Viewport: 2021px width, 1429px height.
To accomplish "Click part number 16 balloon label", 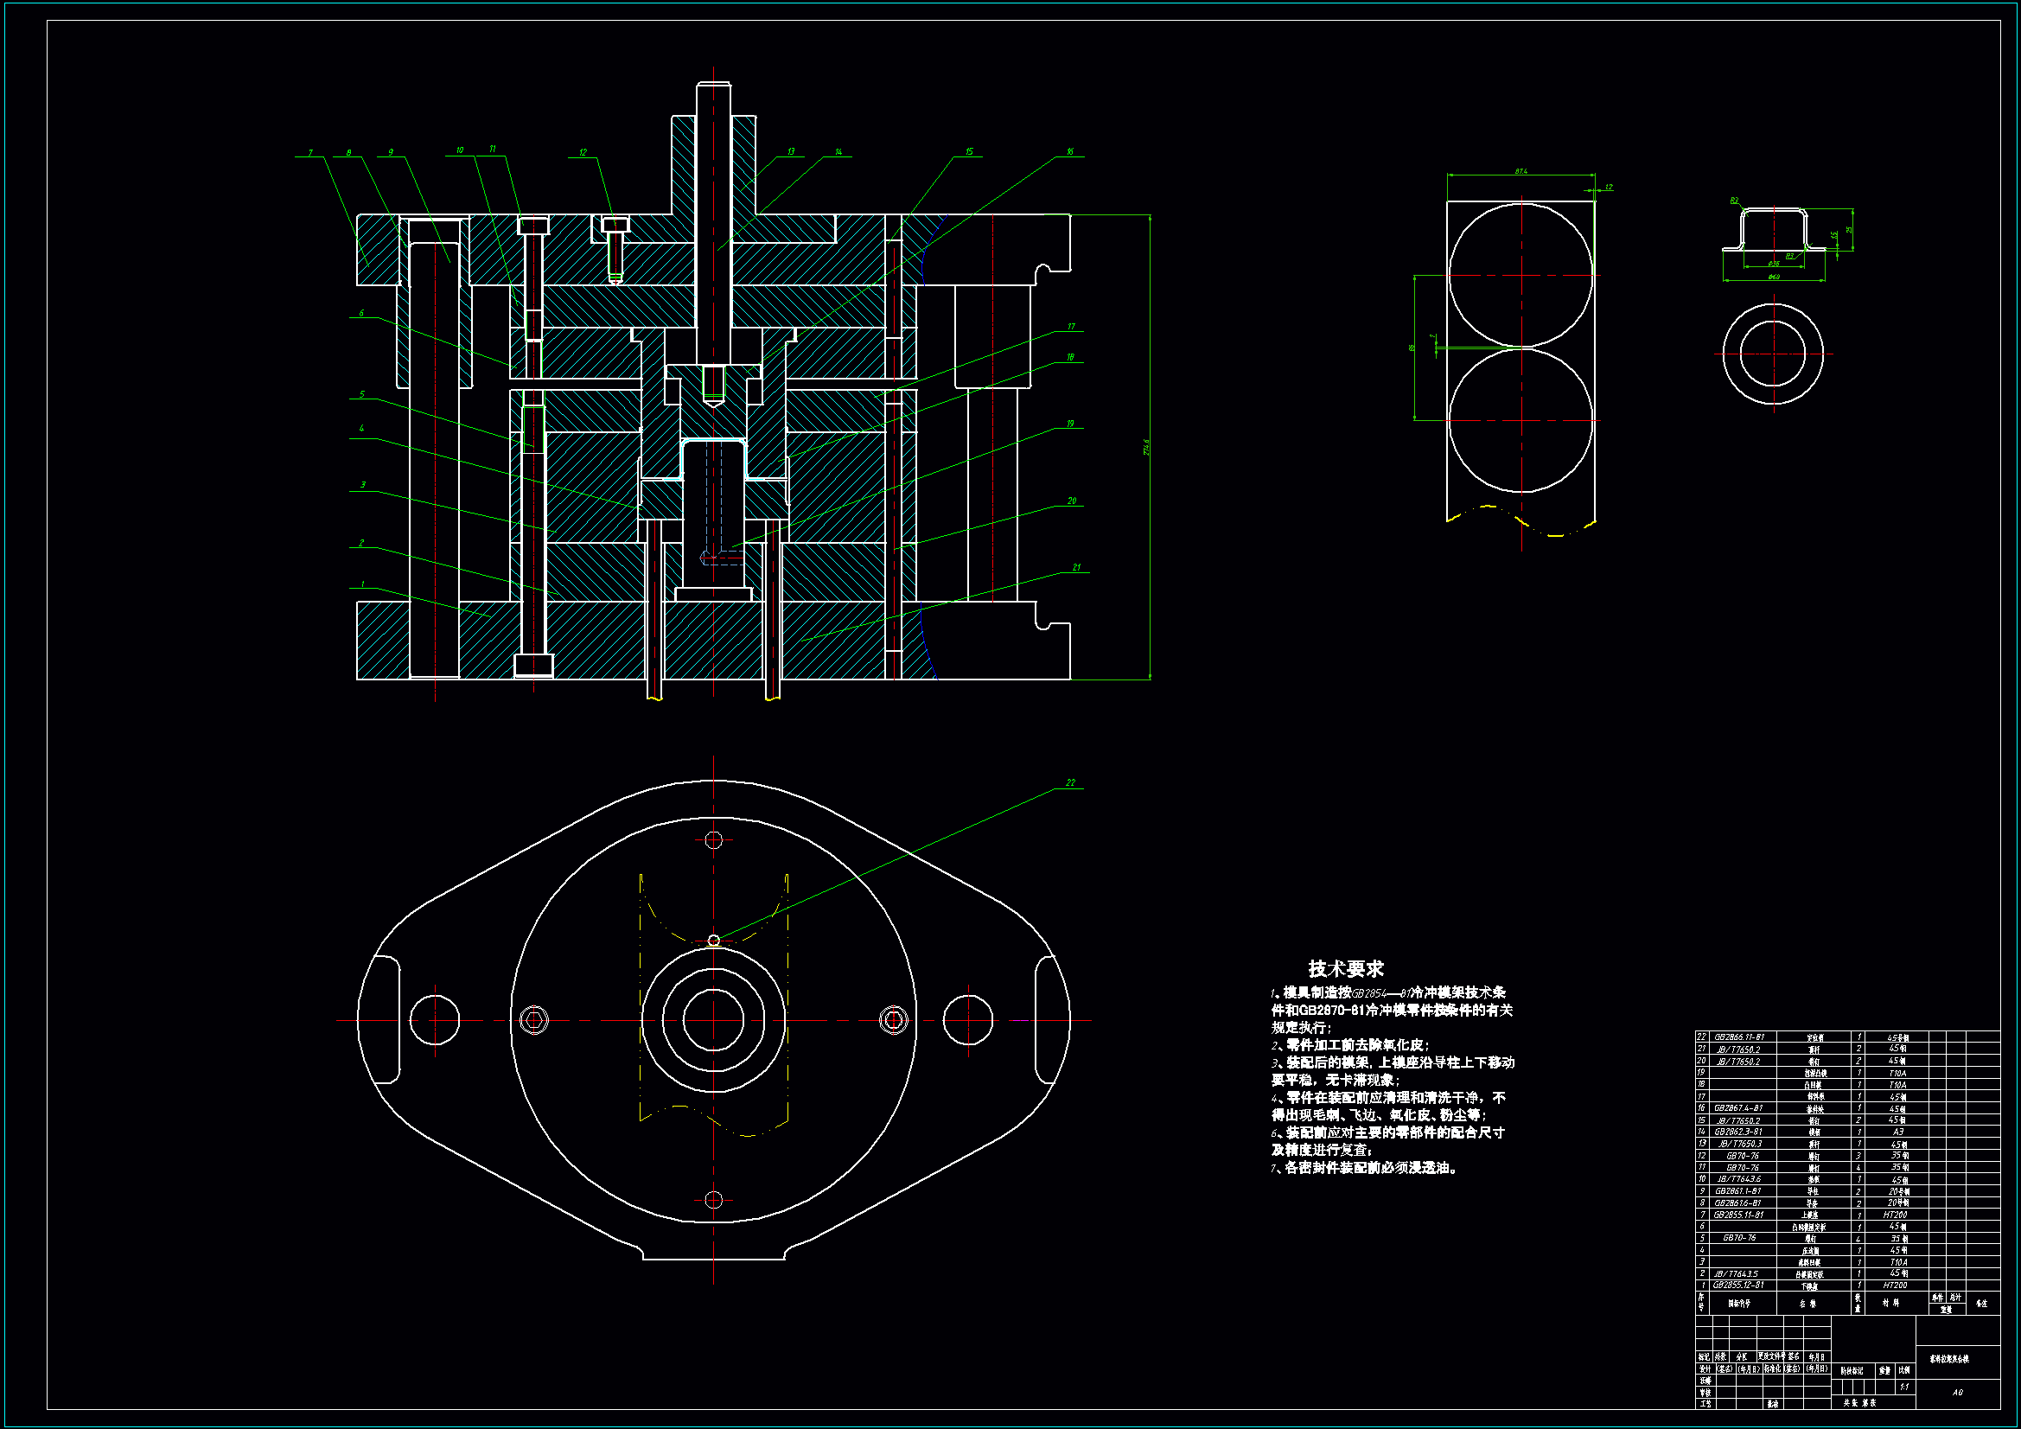I will [1070, 152].
